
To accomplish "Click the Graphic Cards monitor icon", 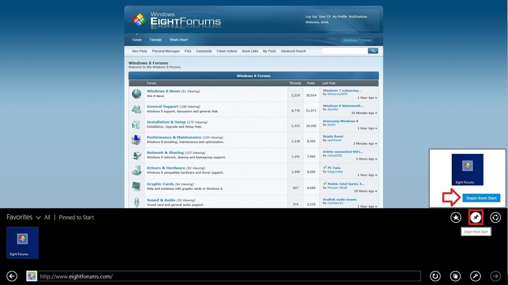I will (x=137, y=186).
